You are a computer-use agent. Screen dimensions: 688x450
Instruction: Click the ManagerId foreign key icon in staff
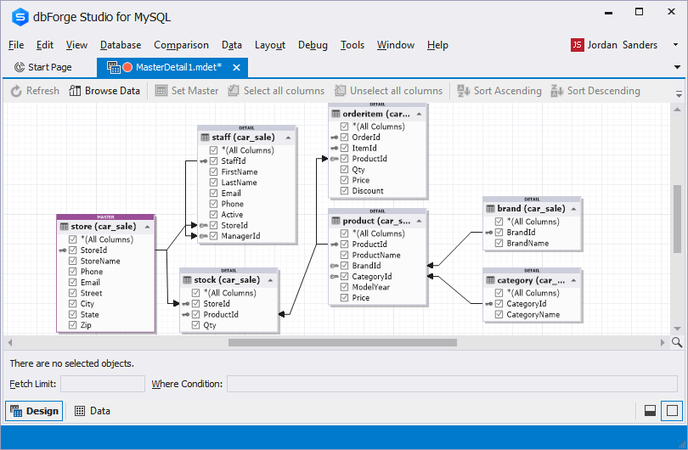(x=203, y=236)
